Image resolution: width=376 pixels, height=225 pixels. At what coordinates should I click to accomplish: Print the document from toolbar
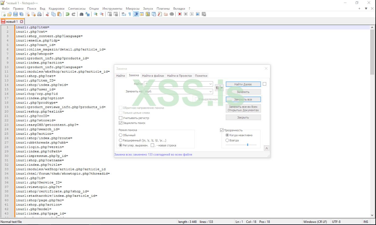pyautogui.click(x=40, y=14)
